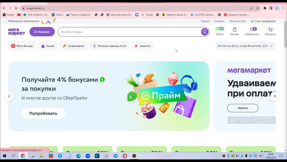The width and height of the screenshot is (287, 162).
Task: Open the browser extensions puzzle icon
Action: (265, 8)
